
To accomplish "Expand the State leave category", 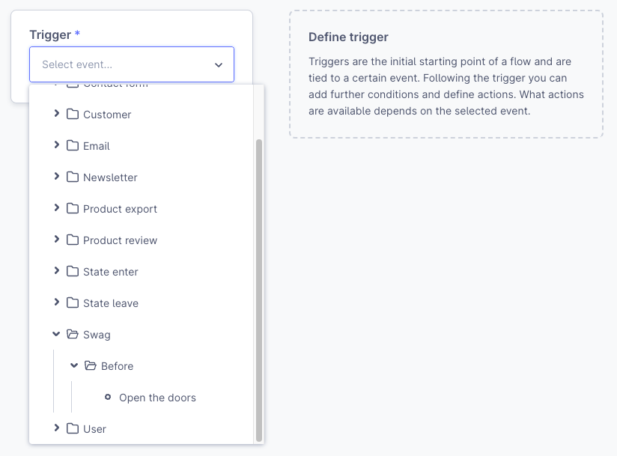I will point(58,303).
